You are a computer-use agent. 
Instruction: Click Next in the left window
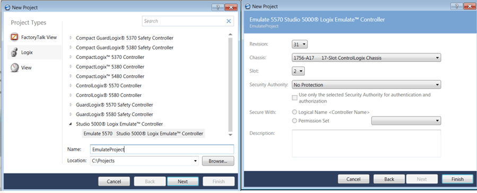pos(182,181)
